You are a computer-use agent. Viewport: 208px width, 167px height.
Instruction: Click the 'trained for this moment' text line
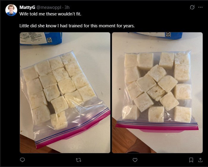77,26
